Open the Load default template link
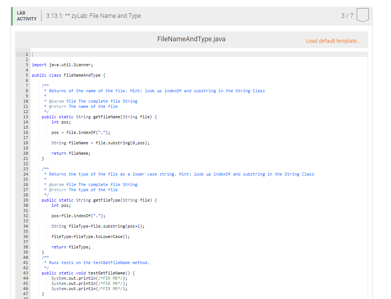391x299 pixels. [x=333, y=41]
